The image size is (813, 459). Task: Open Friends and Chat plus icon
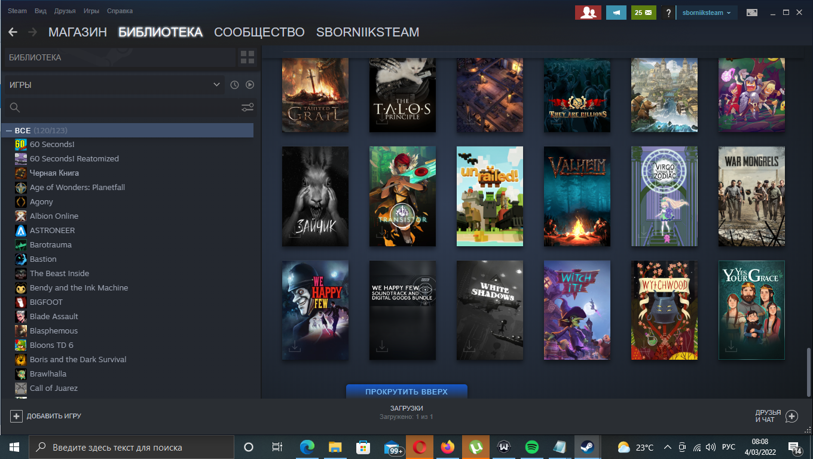tap(791, 416)
